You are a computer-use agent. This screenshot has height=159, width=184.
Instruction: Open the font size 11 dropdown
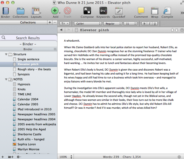coord(130,23)
